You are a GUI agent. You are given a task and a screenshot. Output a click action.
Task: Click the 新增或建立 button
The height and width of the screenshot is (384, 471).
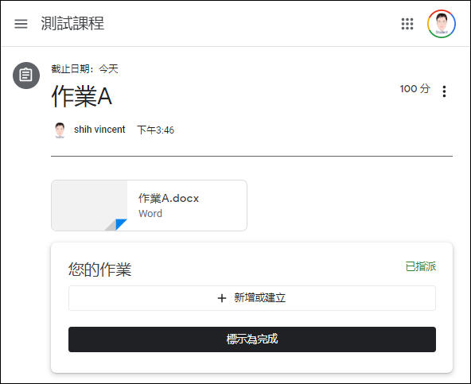point(252,298)
